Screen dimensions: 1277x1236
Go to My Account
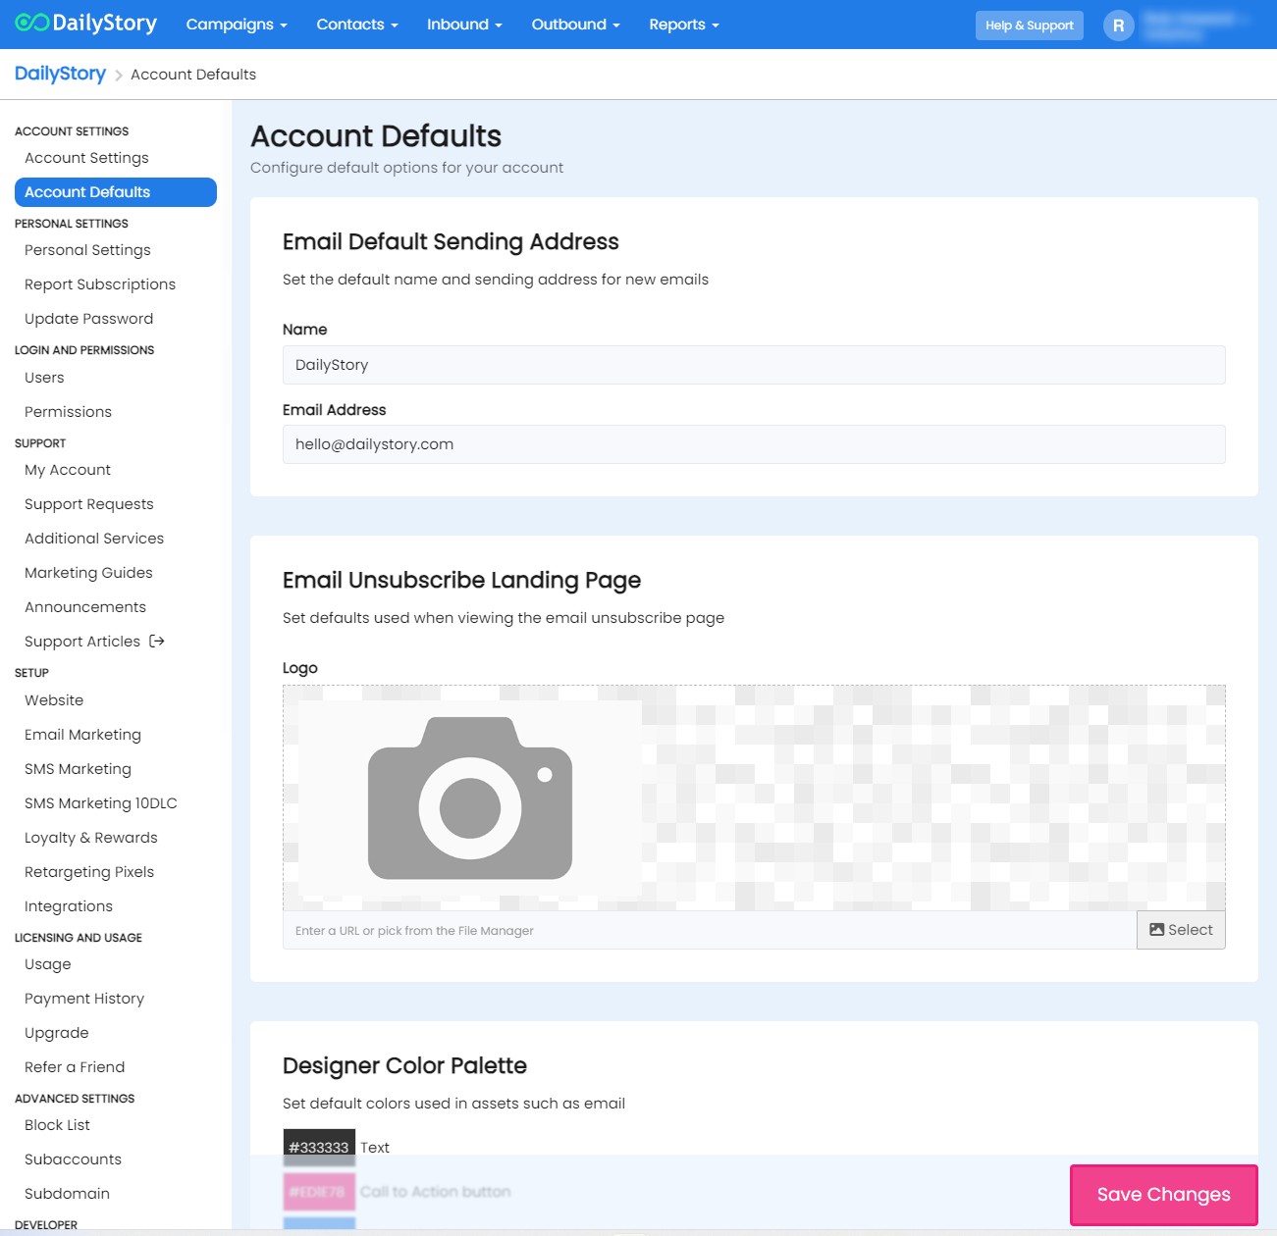click(x=68, y=470)
